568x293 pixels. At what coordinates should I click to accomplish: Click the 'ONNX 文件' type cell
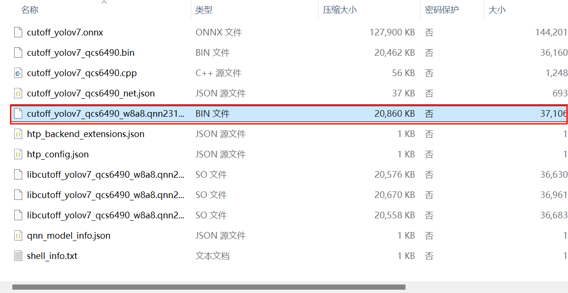coord(219,33)
